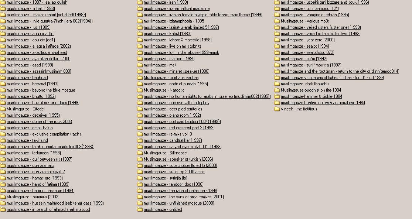
Task: Open 'muslimgauze - izlamaphobia - 1995' folder
Action: [x=174, y=21]
